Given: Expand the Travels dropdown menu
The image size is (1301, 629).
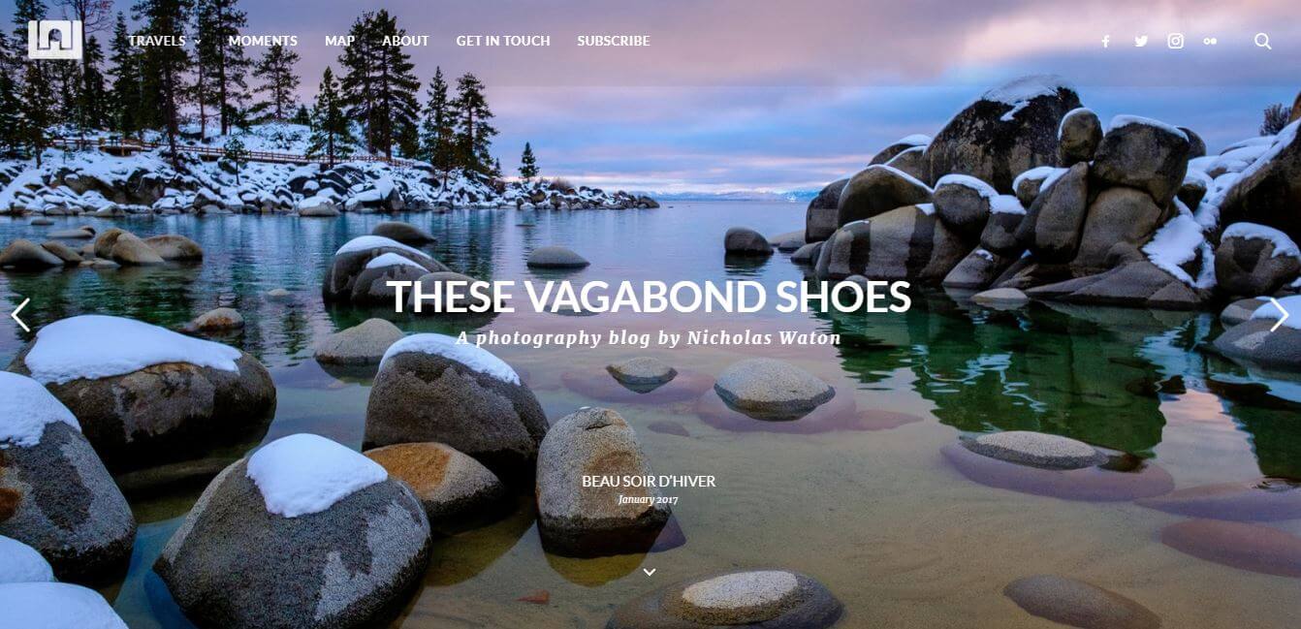Looking at the screenshot, I should (x=165, y=41).
